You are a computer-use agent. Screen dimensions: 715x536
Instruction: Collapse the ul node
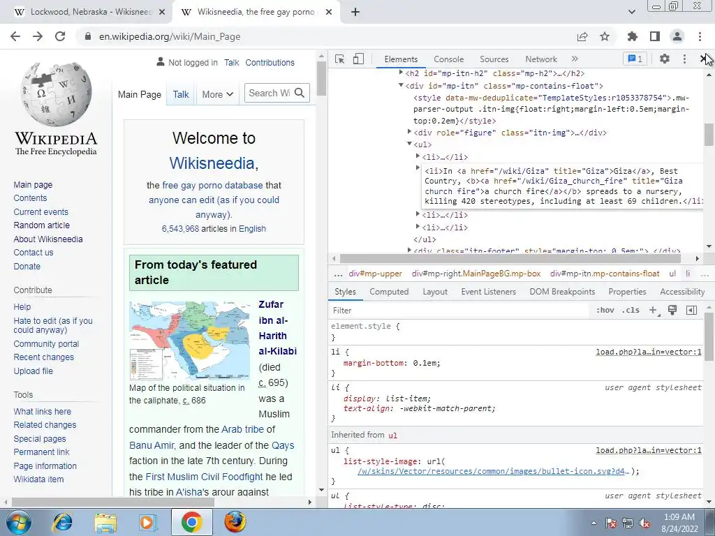point(409,144)
